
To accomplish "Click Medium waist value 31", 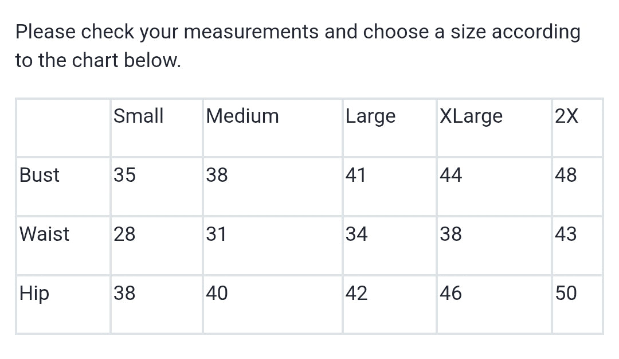I will 217,234.
